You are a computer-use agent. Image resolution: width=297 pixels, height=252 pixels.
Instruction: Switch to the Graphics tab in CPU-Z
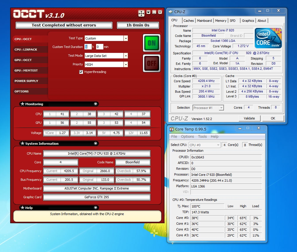[x=248, y=21]
